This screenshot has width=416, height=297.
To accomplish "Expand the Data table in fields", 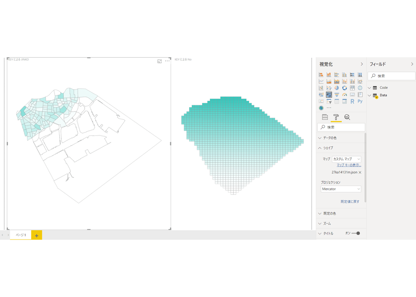I will point(369,95).
